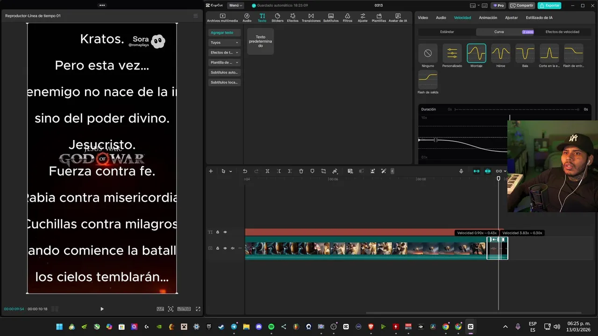Open the player panel hamburger menu
This screenshot has height=336, width=598.
(x=196, y=16)
